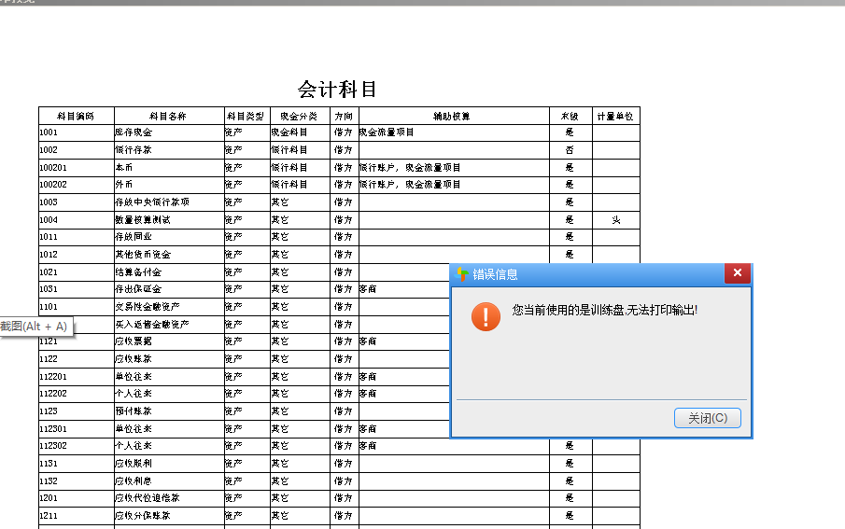Viewport: 845px width, 529px height.
Task: Click the 存放中央银行款项 cell
Action: (x=152, y=202)
